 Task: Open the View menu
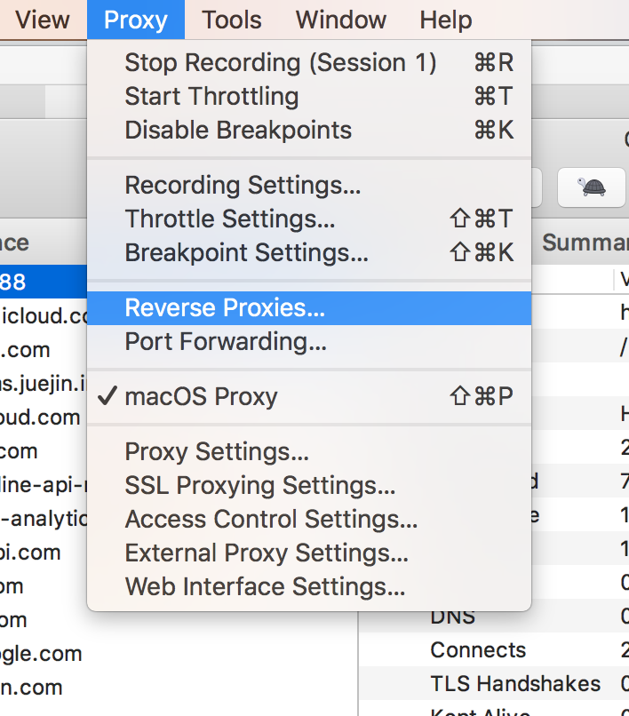pyautogui.click(x=43, y=20)
